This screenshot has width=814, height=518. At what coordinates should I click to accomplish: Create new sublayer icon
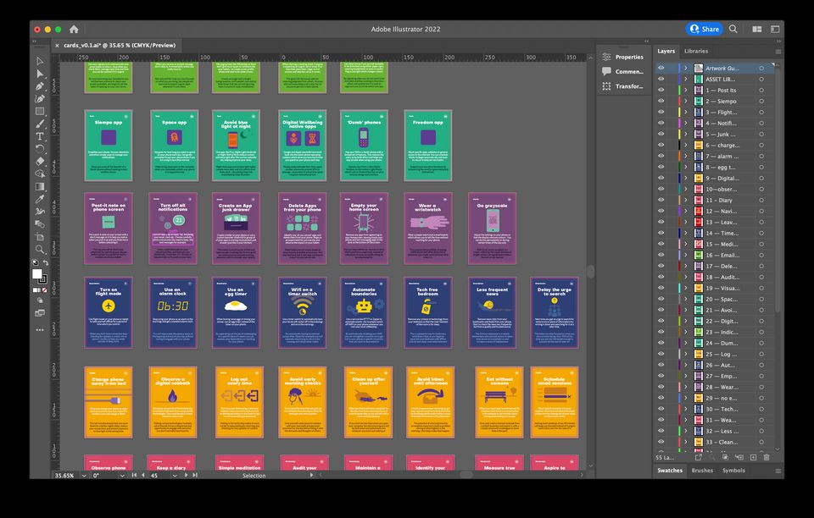point(739,457)
